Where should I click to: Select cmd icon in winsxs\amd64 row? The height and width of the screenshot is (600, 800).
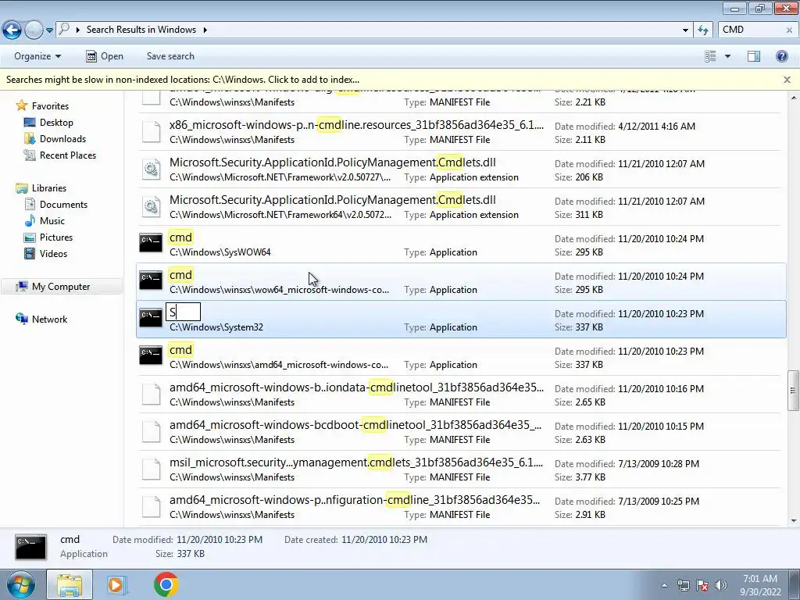pyautogui.click(x=151, y=355)
